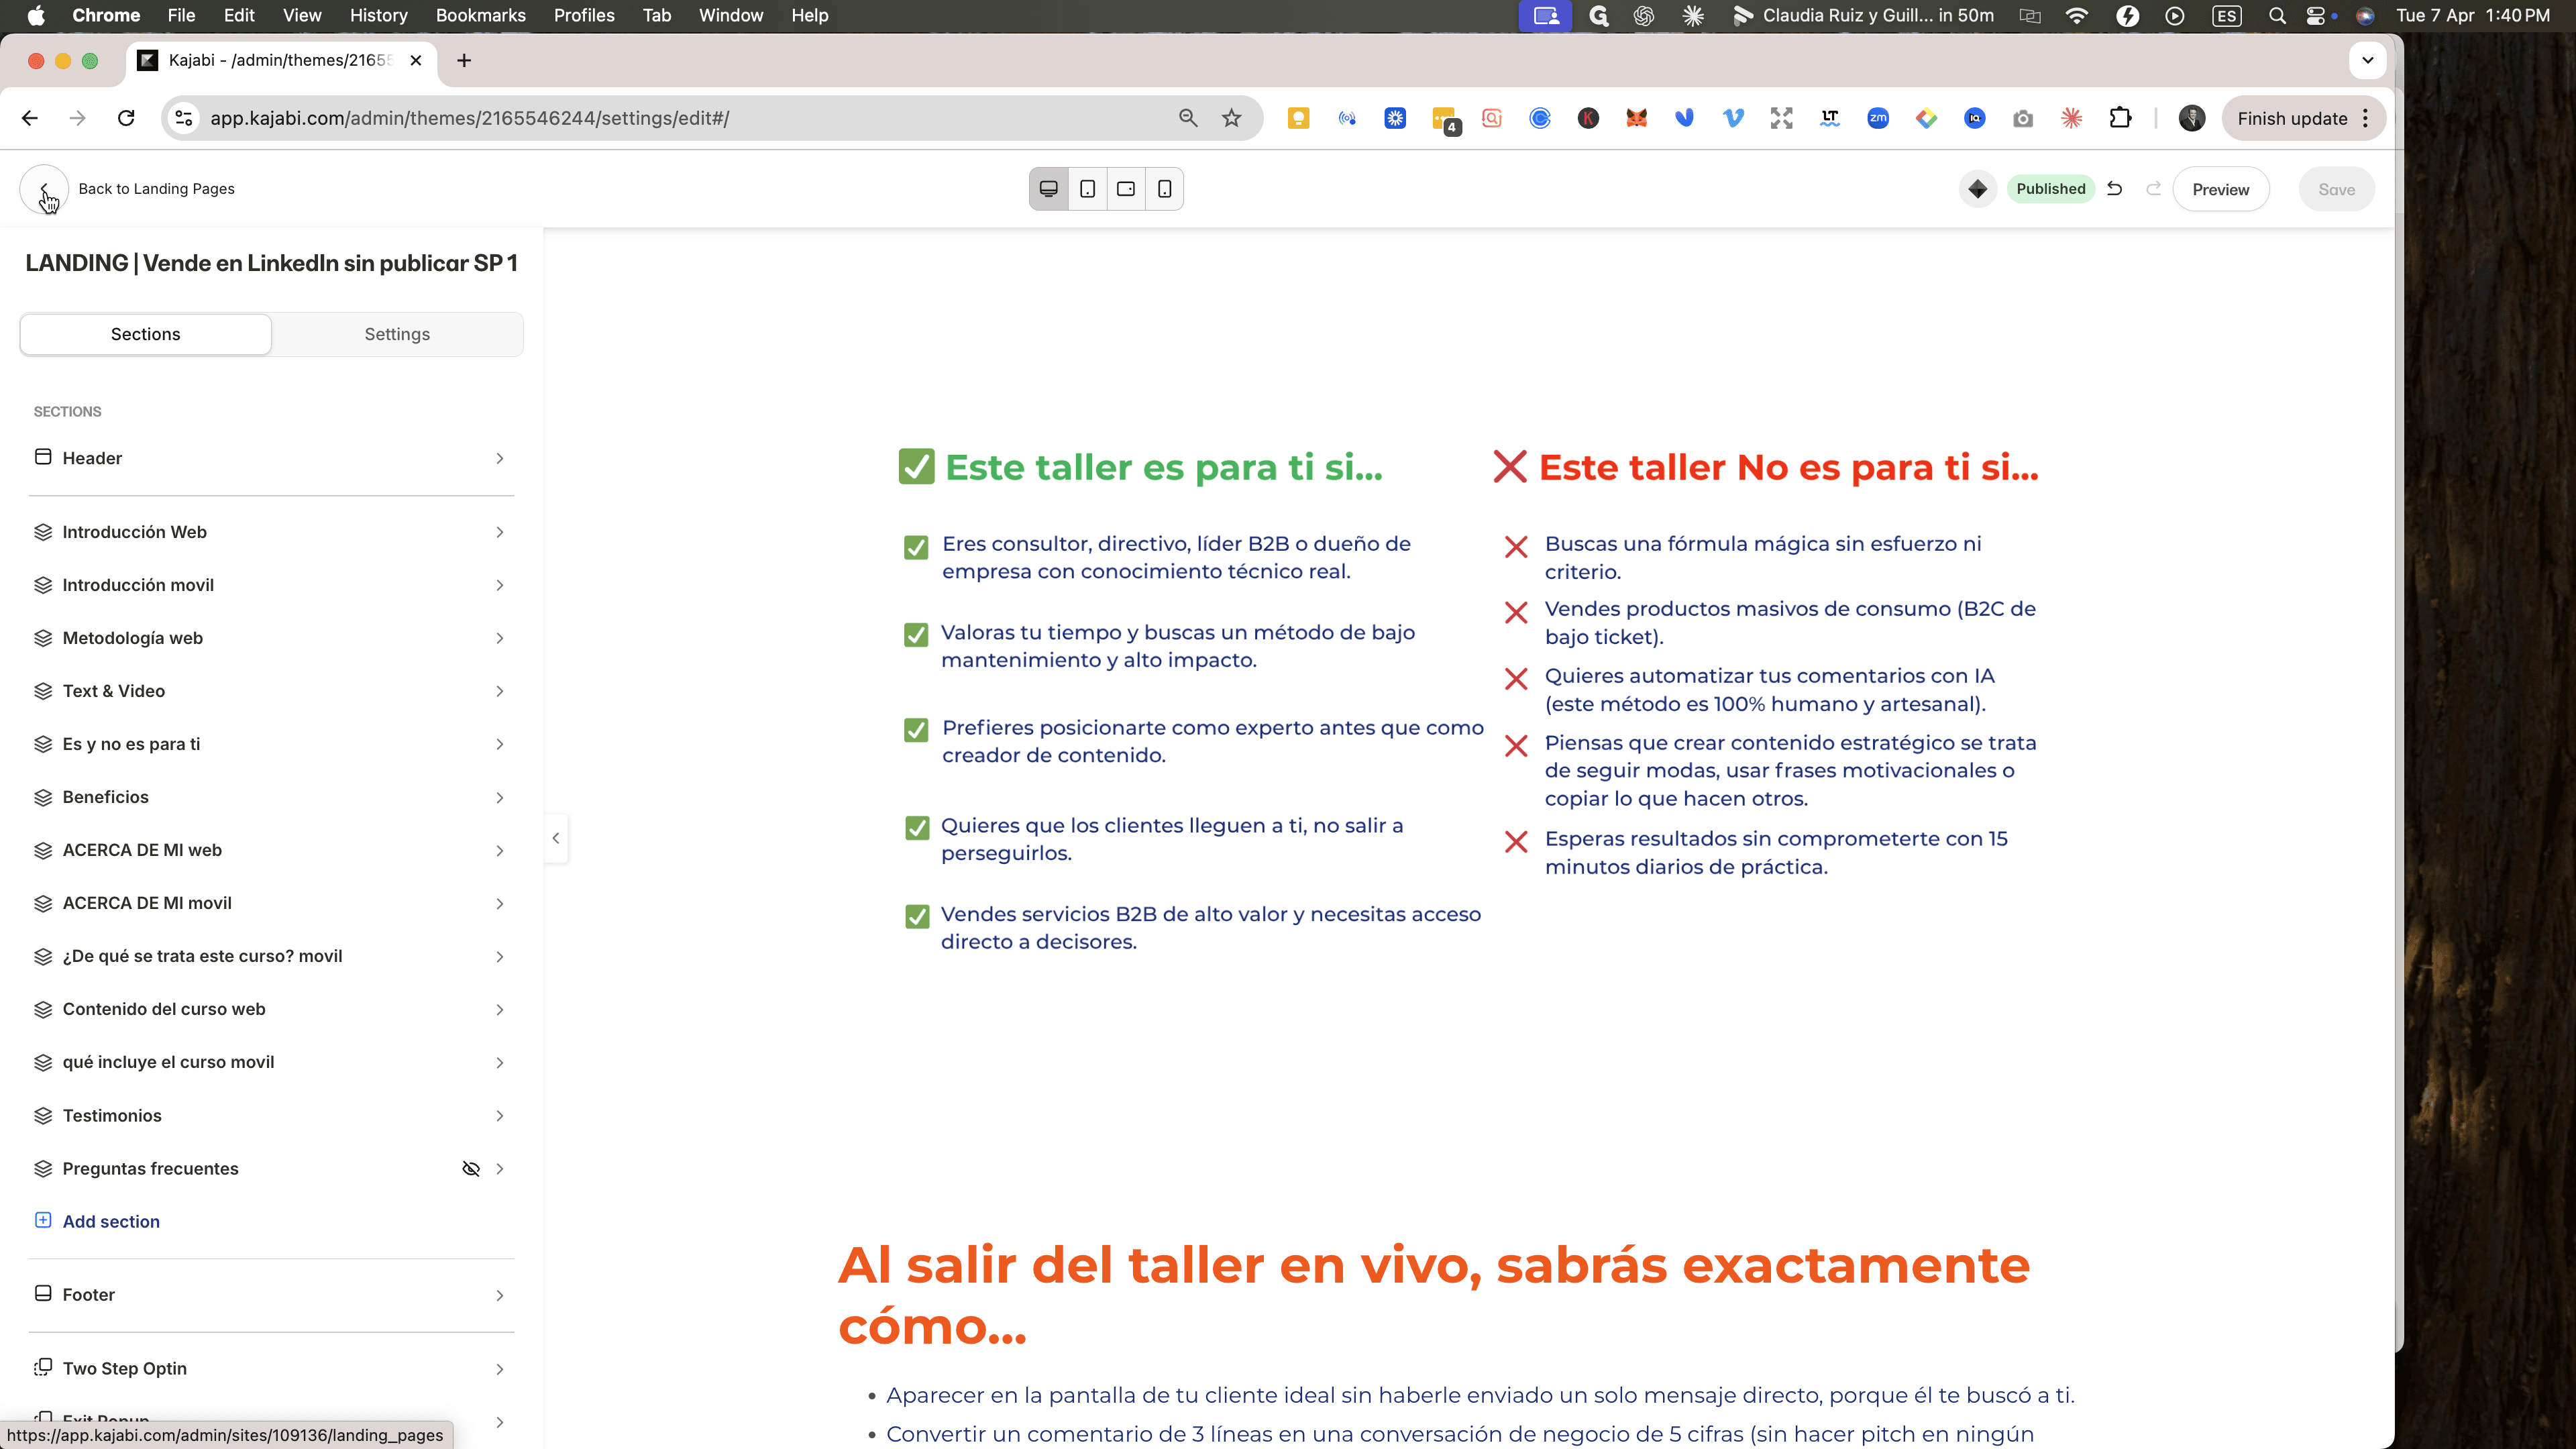This screenshot has width=2576, height=1449.
Task: Click the Wi-Fi icon in menu bar
Action: [2077, 15]
